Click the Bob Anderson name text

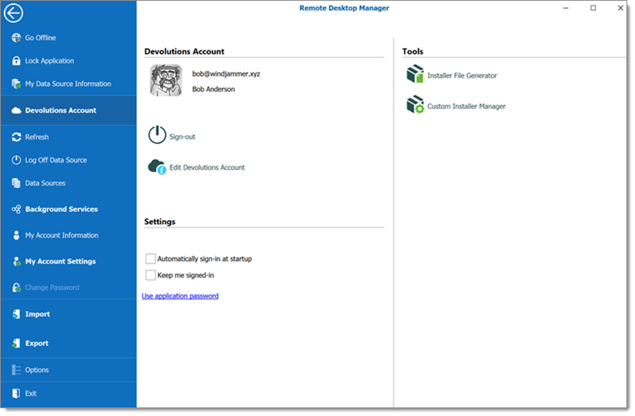[x=213, y=89]
